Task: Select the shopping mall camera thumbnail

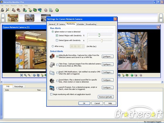Action: [x=29, y=18]
